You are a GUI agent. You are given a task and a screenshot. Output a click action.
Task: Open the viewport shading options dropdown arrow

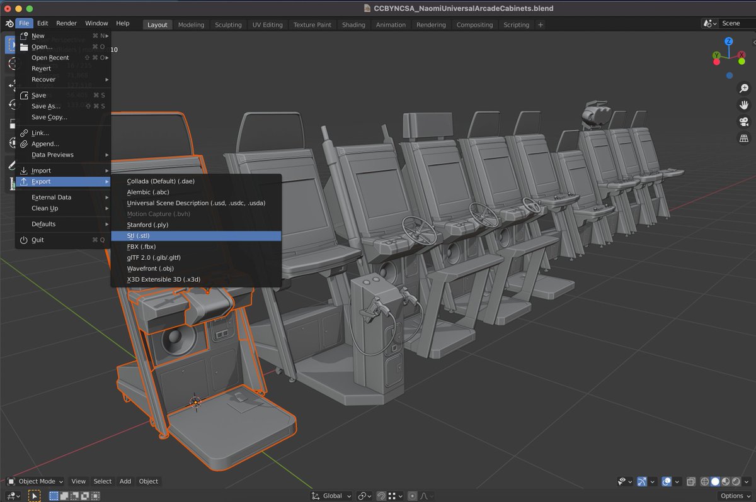(x=747, y=481)
